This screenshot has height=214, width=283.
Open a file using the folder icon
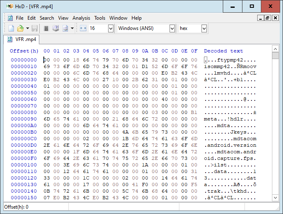click(20, 28)
